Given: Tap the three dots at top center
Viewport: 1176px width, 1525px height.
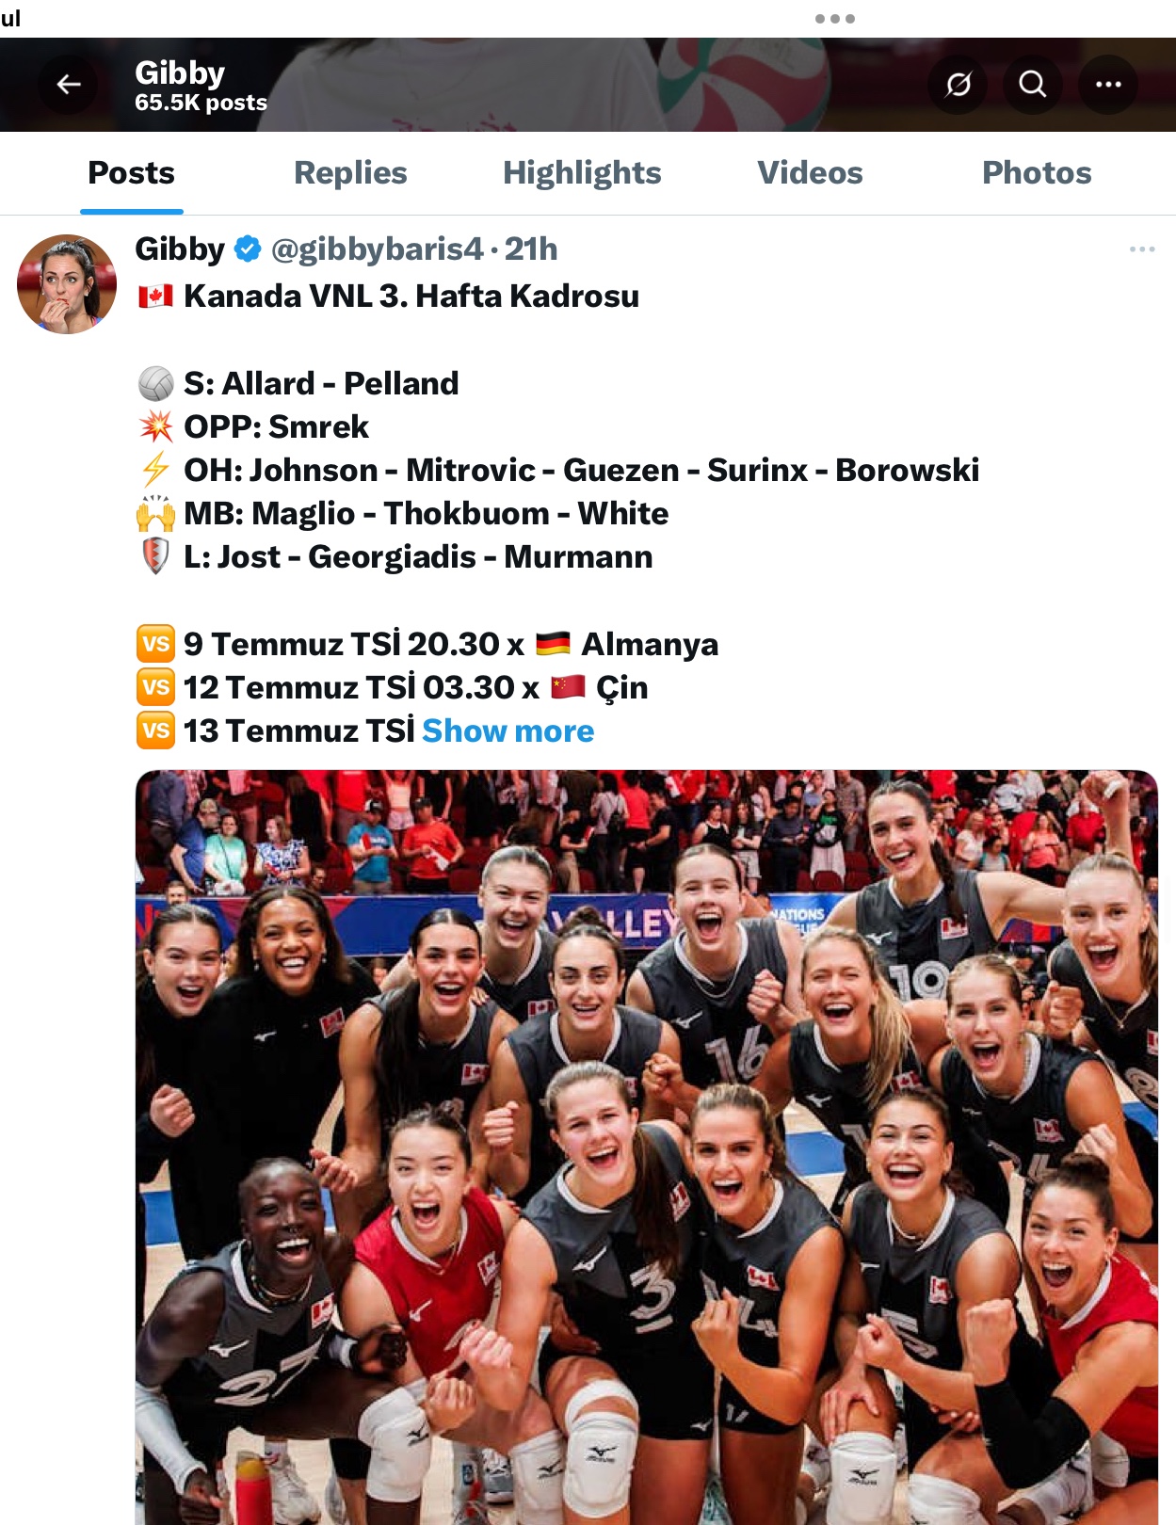Looking at the screenshot, I should pyautogui.click(x=835, y=19).
